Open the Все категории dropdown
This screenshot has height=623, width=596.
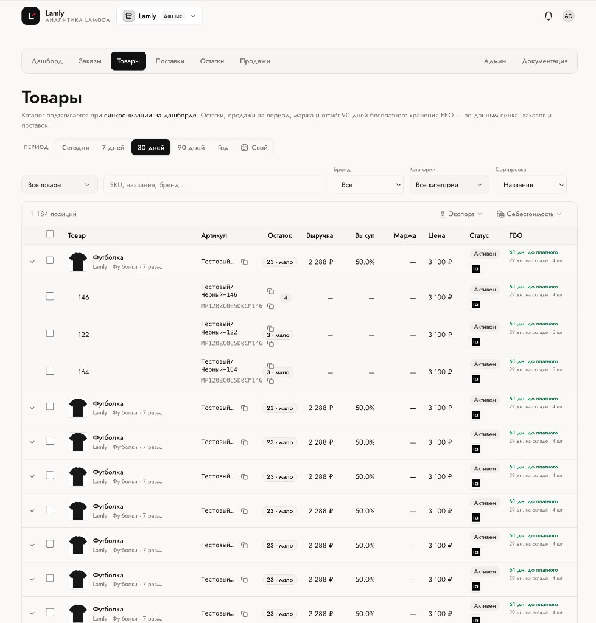[x=449, y=185]
